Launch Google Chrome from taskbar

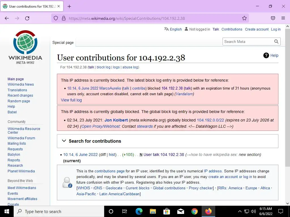point(194,211)
